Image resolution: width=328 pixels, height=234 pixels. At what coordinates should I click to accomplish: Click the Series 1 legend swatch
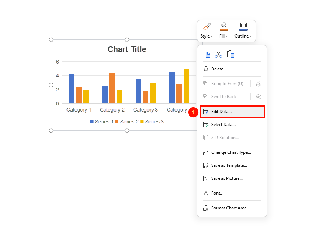pos(92,122)
